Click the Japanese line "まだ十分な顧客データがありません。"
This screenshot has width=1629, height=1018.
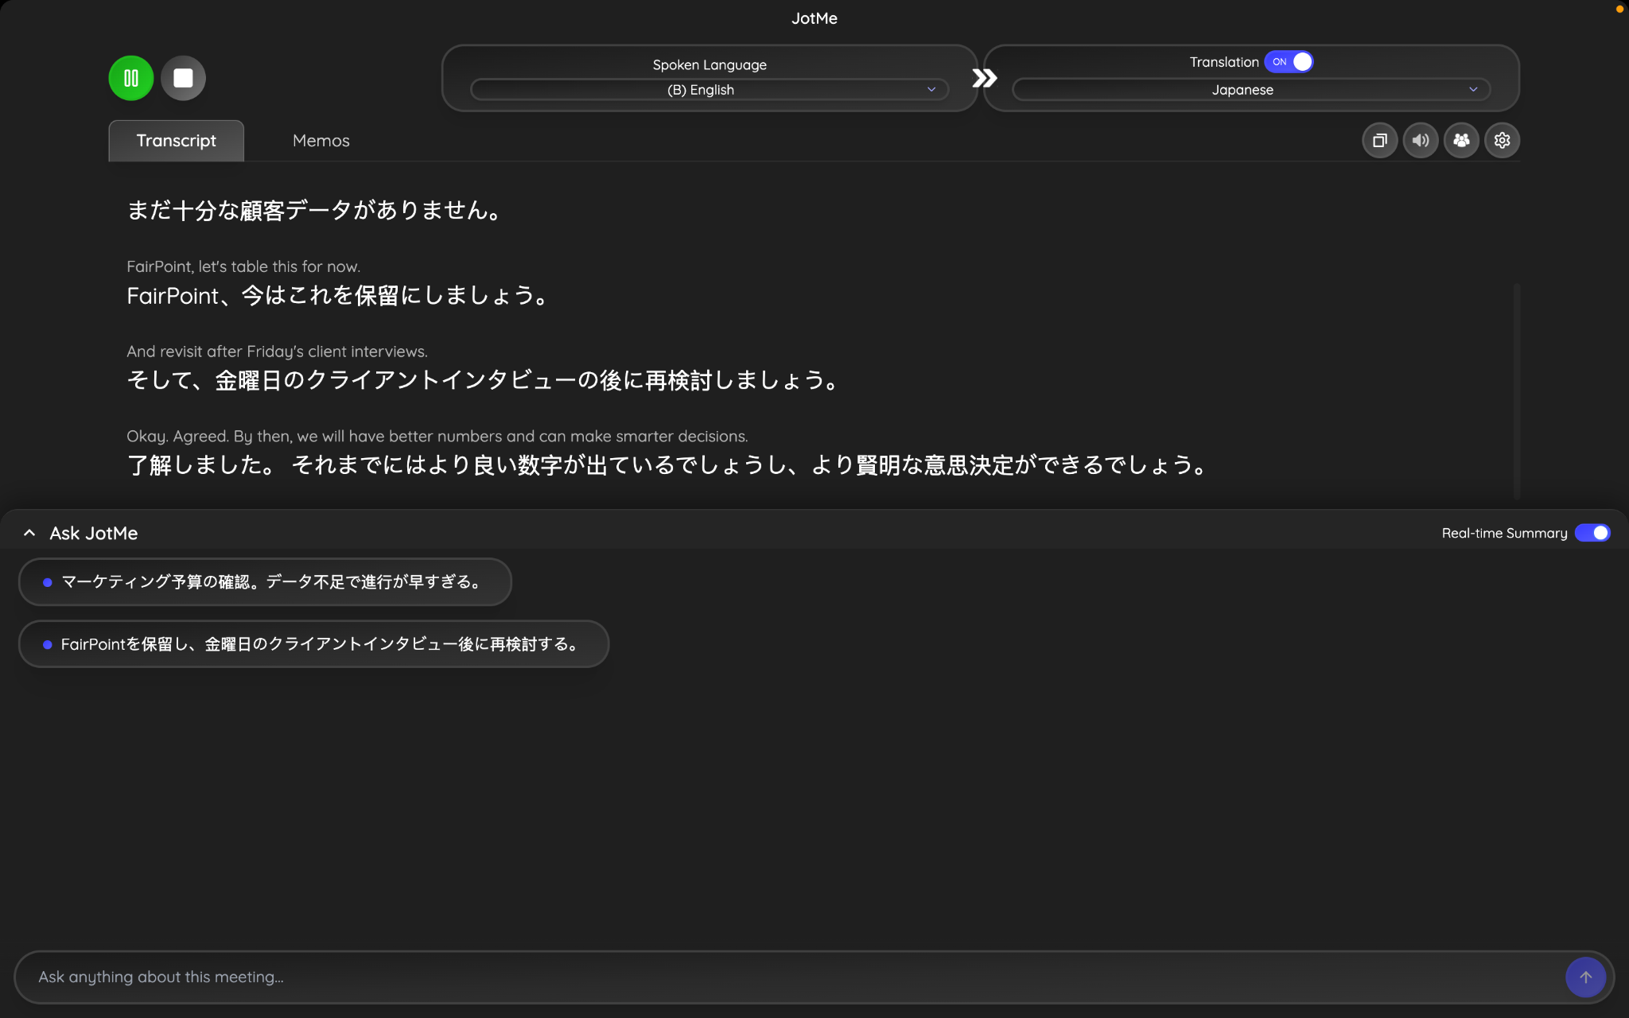click(x=316, y=210)
